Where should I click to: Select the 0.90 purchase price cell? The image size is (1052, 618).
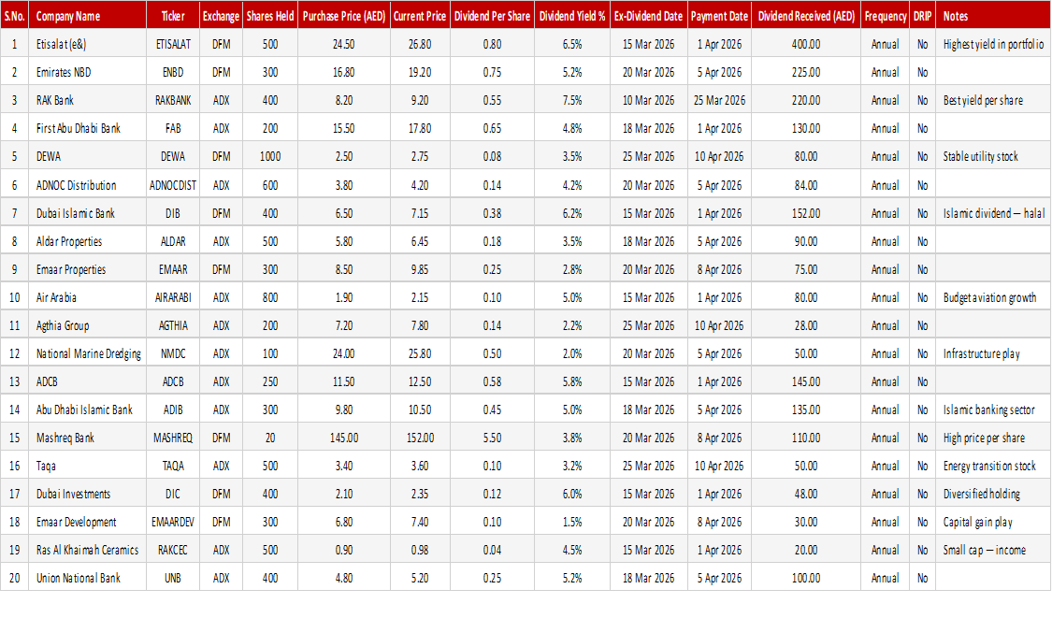point(343,550)
